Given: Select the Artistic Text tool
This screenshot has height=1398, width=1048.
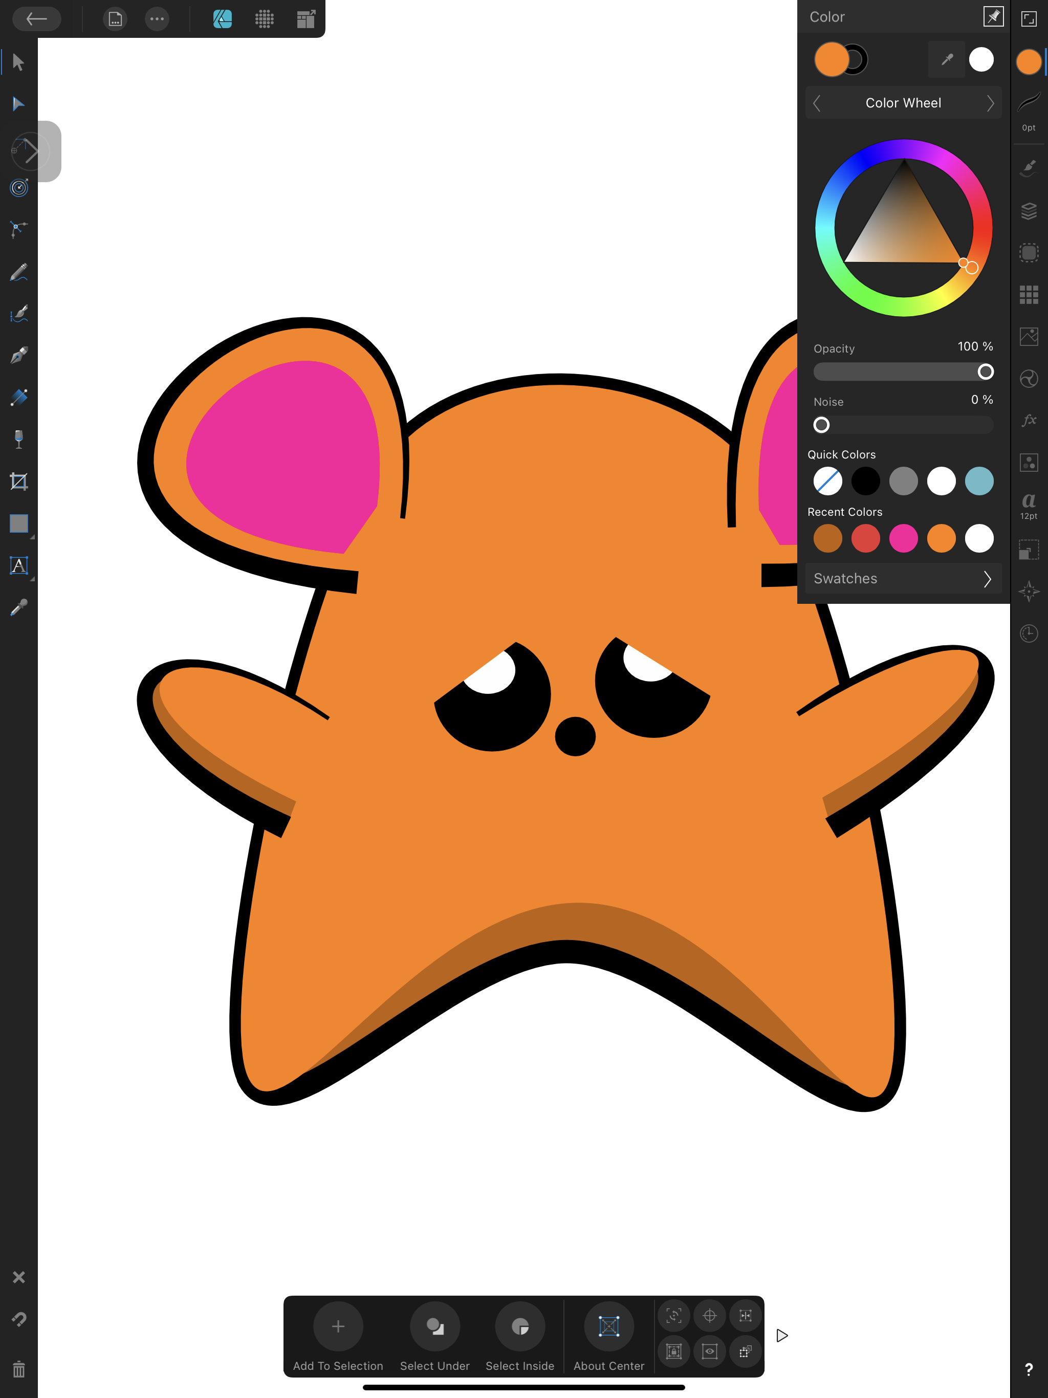Looking at the screenshot, I should 18,565.
